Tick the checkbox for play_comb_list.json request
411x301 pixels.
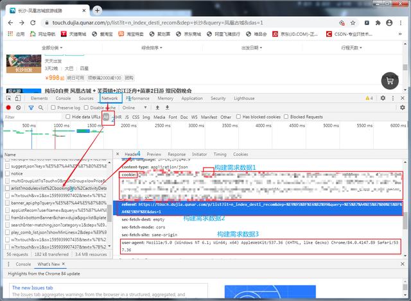pyautogui.click(x=7, y=232)
